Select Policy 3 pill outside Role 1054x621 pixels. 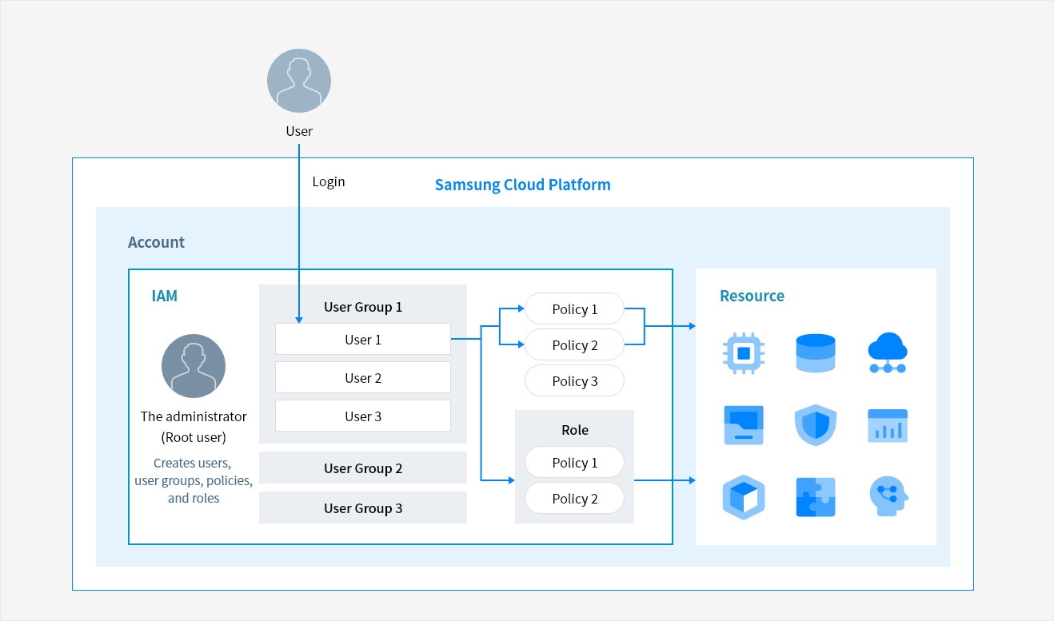click(574, 380)
